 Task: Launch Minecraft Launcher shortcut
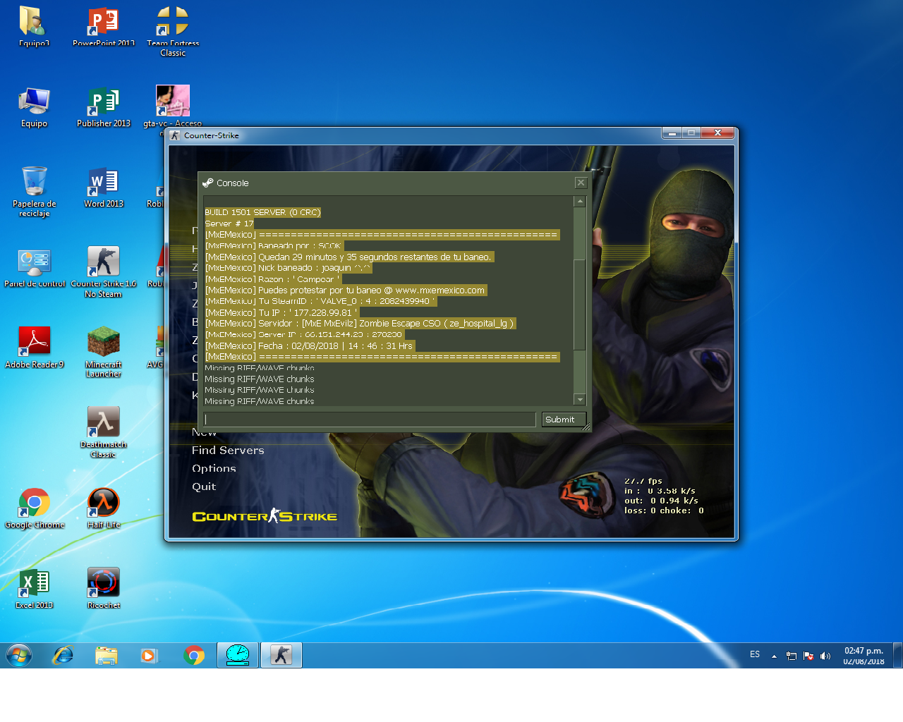(x=104, y=353)
